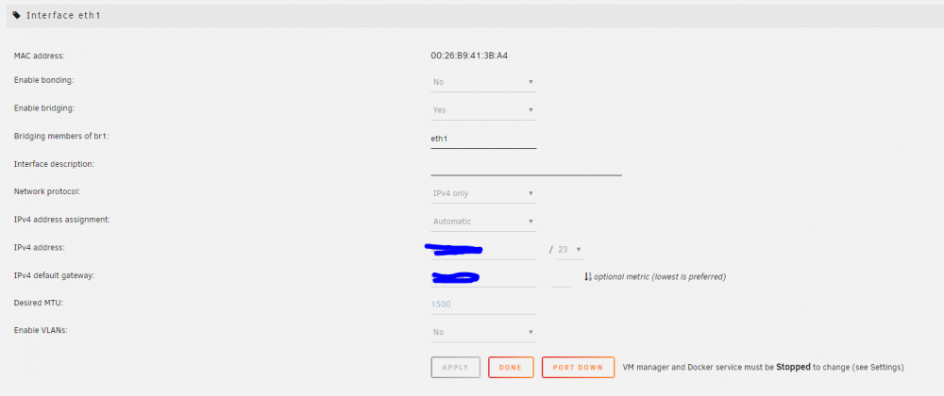Click the Enable VLANs label
Screen dimensions: 944x396
tap(41, 331)
